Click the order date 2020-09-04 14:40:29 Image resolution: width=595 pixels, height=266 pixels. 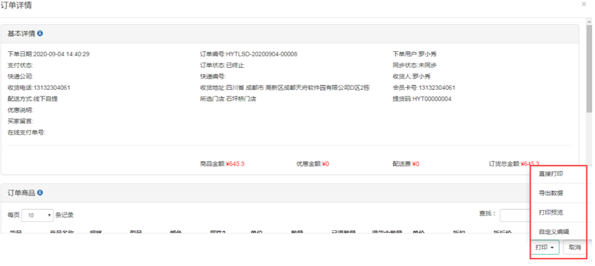coord(61,54)
